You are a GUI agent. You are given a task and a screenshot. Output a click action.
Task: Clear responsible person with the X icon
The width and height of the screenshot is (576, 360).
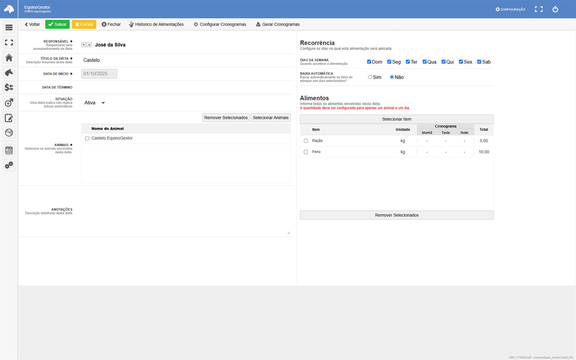click(x=89, y=45)
